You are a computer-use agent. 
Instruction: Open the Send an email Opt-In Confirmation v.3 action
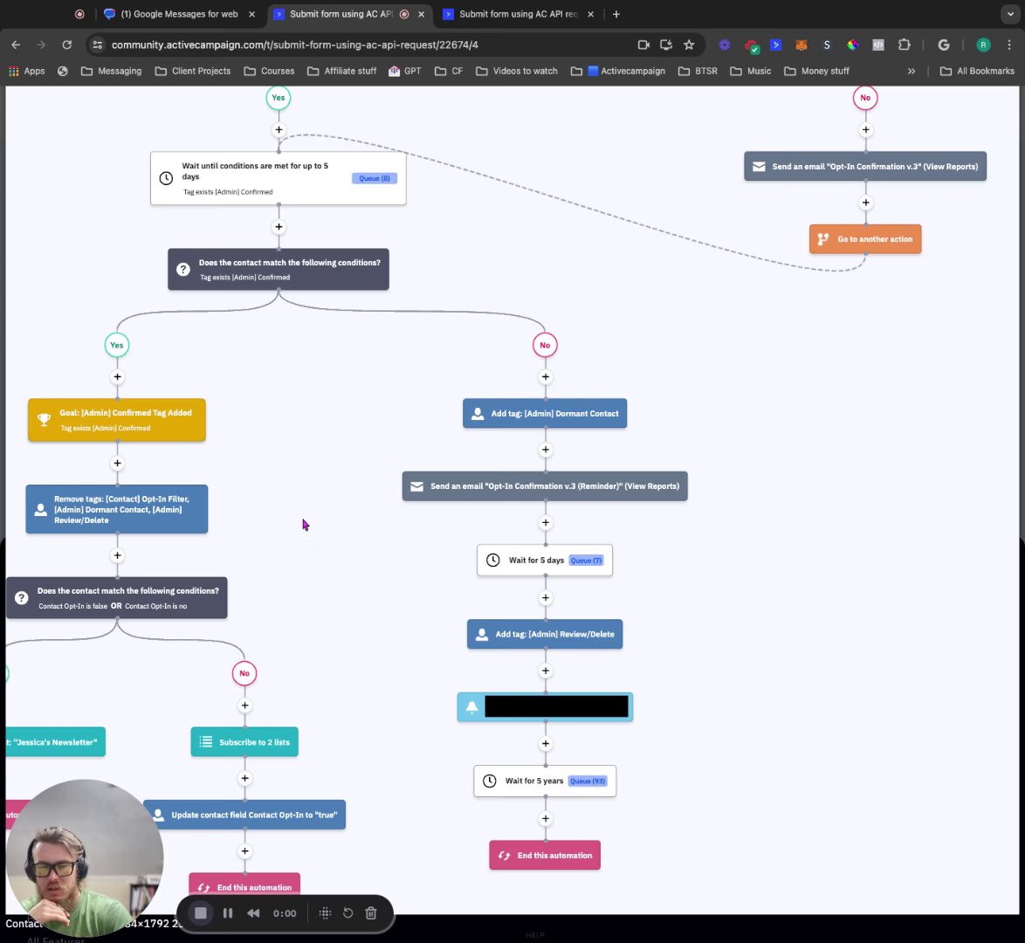[x=865, y=166]
